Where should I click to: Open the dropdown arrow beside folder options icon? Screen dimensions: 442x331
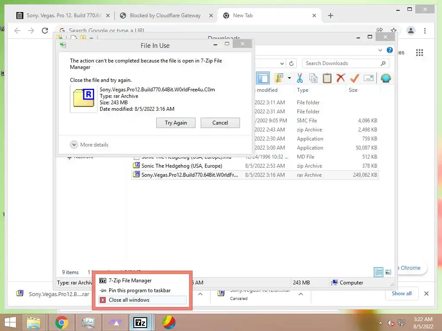[x=290, y=78]
